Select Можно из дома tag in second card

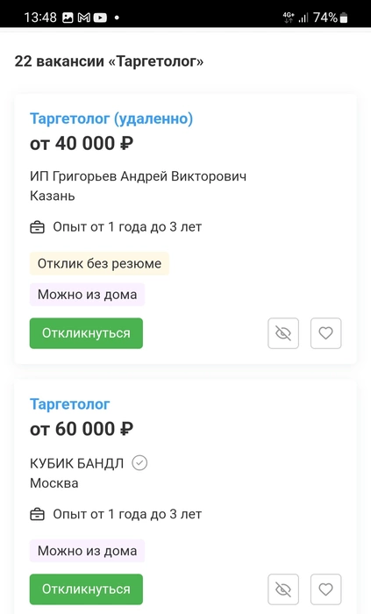(x=88, y=551)
